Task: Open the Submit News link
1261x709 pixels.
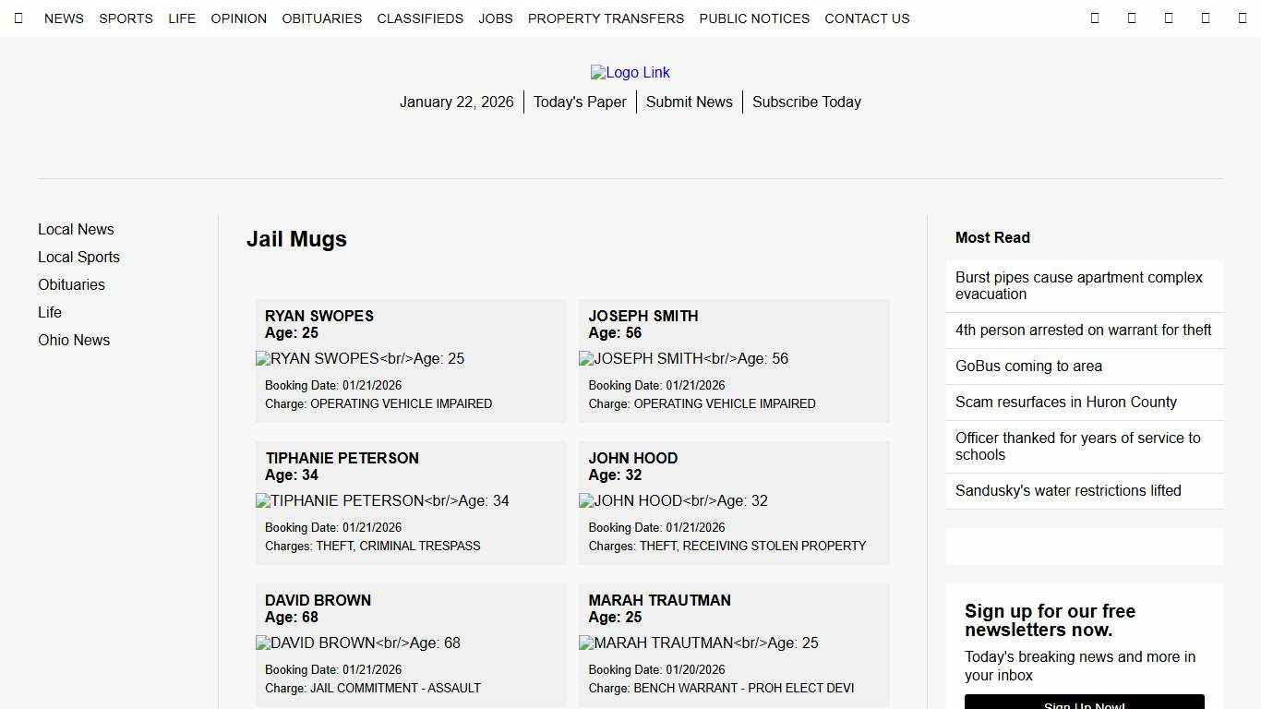Action: [689, 102]
